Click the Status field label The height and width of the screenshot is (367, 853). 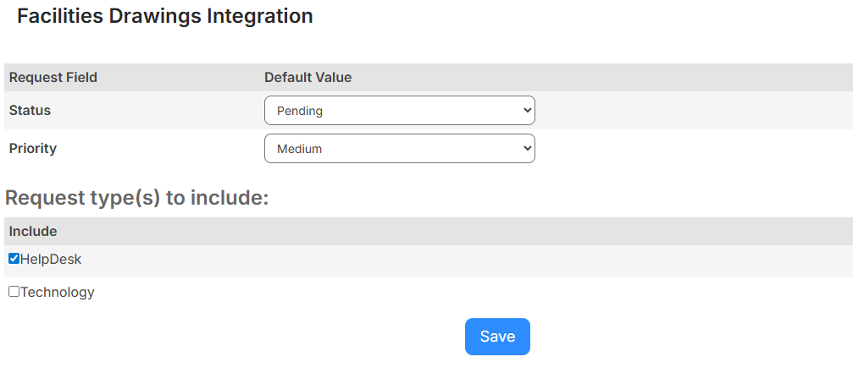[30, 111]
